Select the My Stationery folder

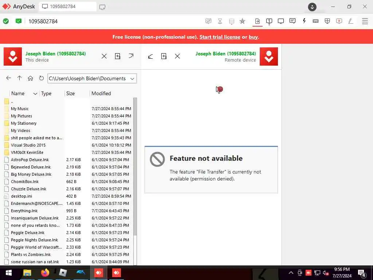click(68, 123)
